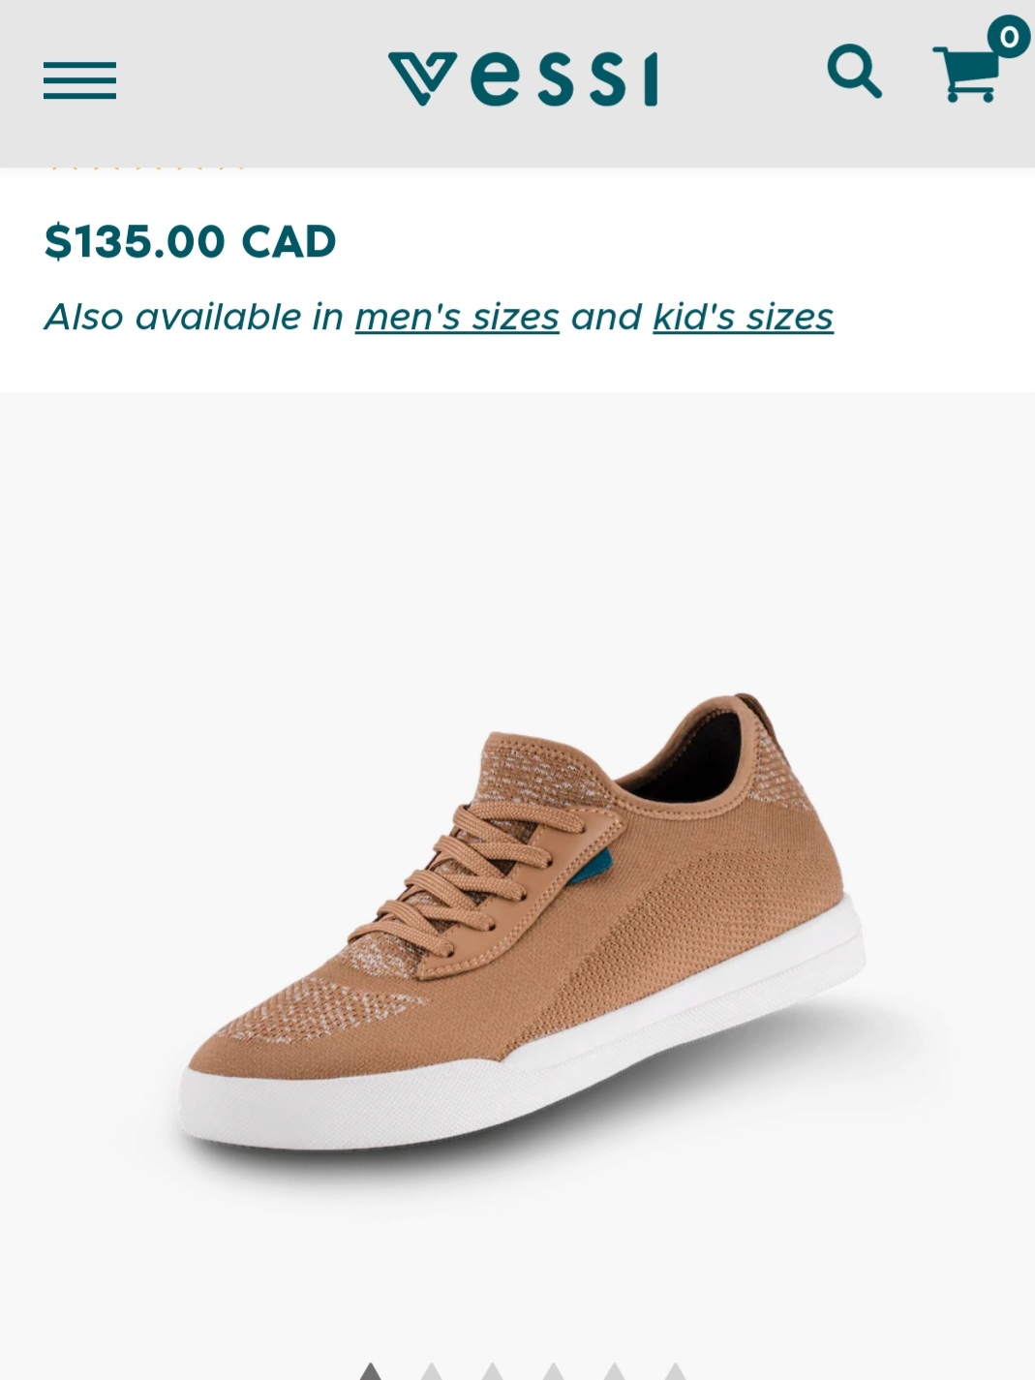Select the third carousel triangle indicator
The image size is (1035, 1380).
(x=492, y=1371)
